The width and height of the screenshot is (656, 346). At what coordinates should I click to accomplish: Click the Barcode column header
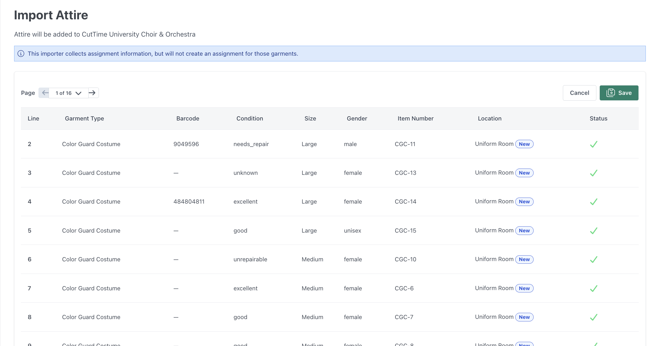(x=188, y=119)
